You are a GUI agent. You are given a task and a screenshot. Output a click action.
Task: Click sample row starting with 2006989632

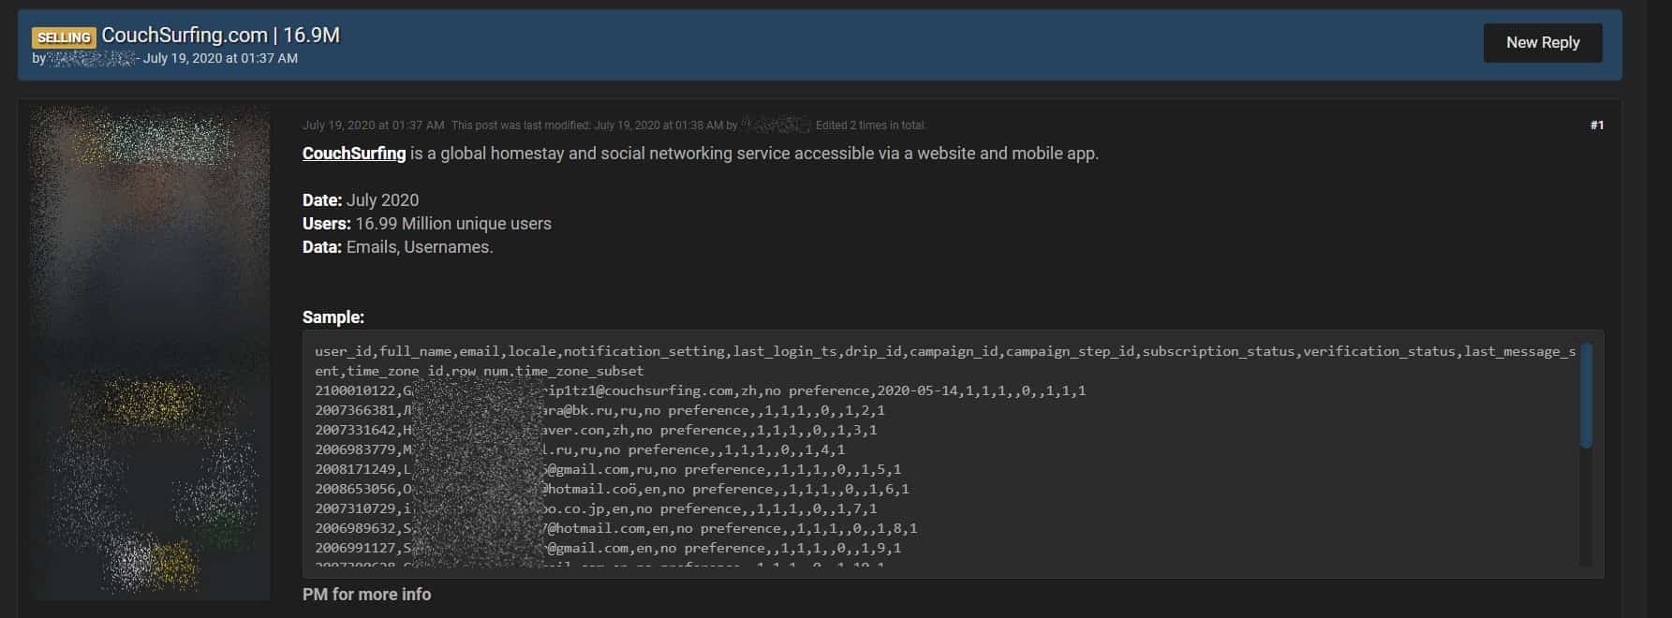(616, 528)
